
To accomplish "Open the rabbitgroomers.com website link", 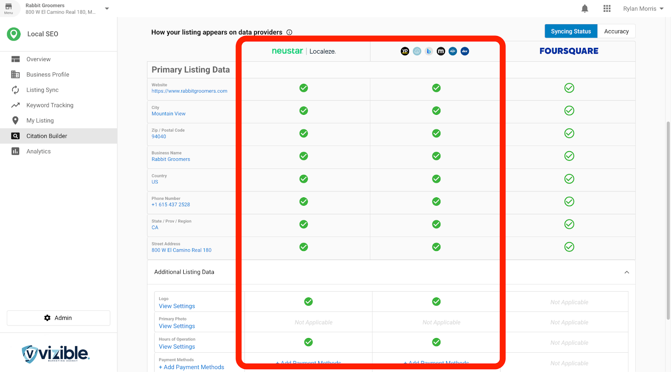I will tap(189, 91).
